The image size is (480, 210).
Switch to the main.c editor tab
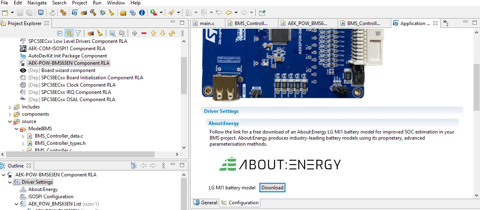[x=204, y=23]
